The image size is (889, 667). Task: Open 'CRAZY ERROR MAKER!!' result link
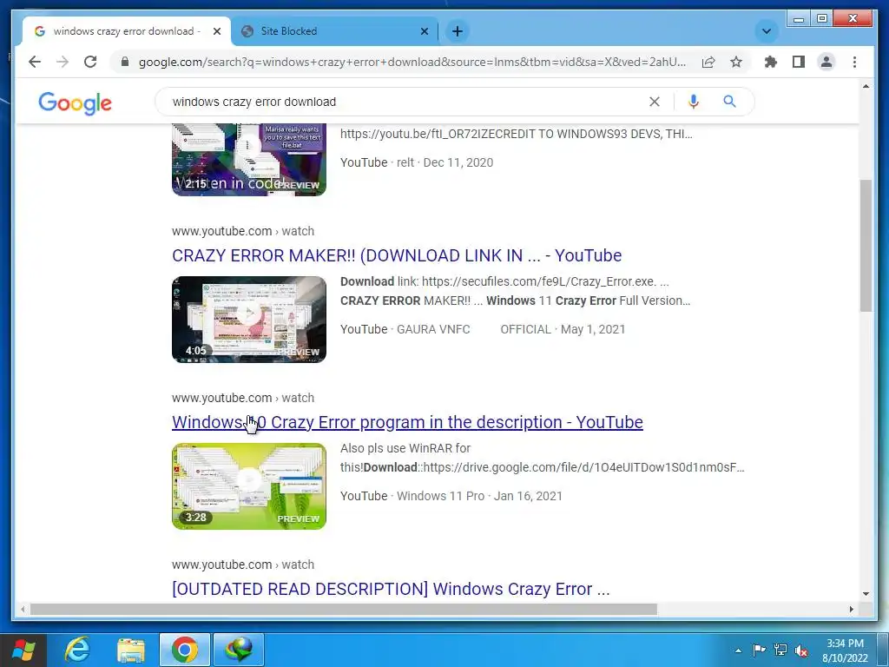(x=397, y=255)
